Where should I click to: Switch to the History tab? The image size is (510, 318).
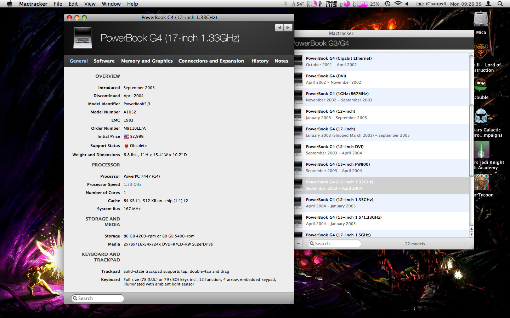[260, 61]
